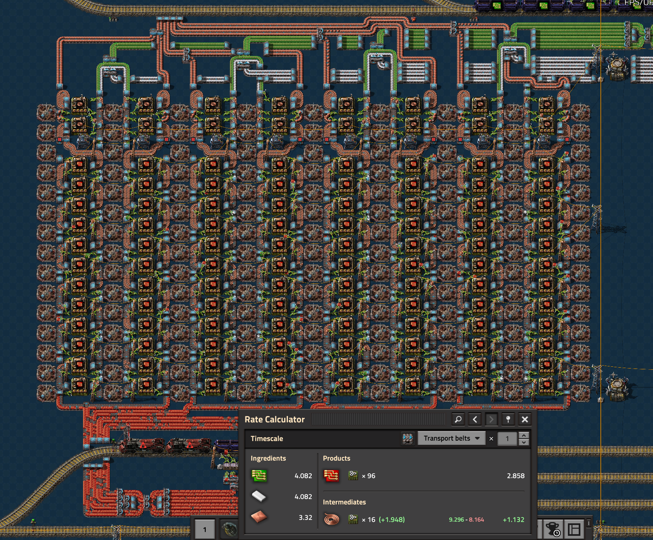
Task: Click the red 8.164 consumption rate
Action: pos(477,520)
